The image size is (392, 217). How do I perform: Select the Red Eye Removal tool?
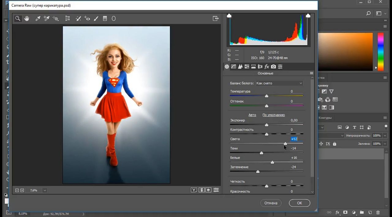tap(87, 19)
